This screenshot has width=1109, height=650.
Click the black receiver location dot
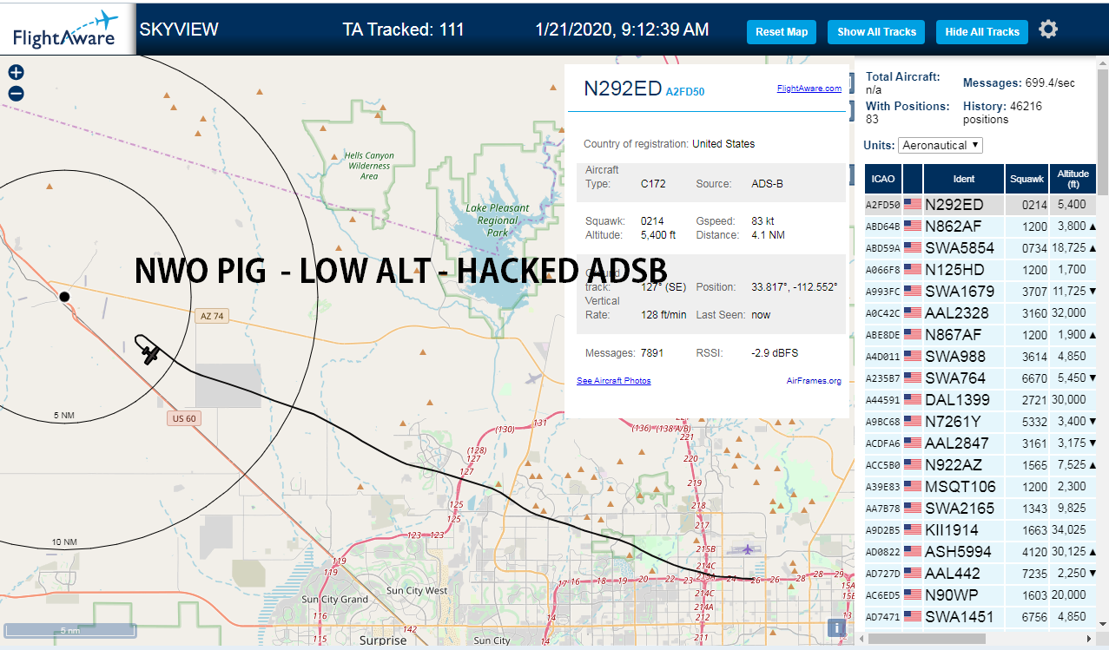tap(64, 297)
